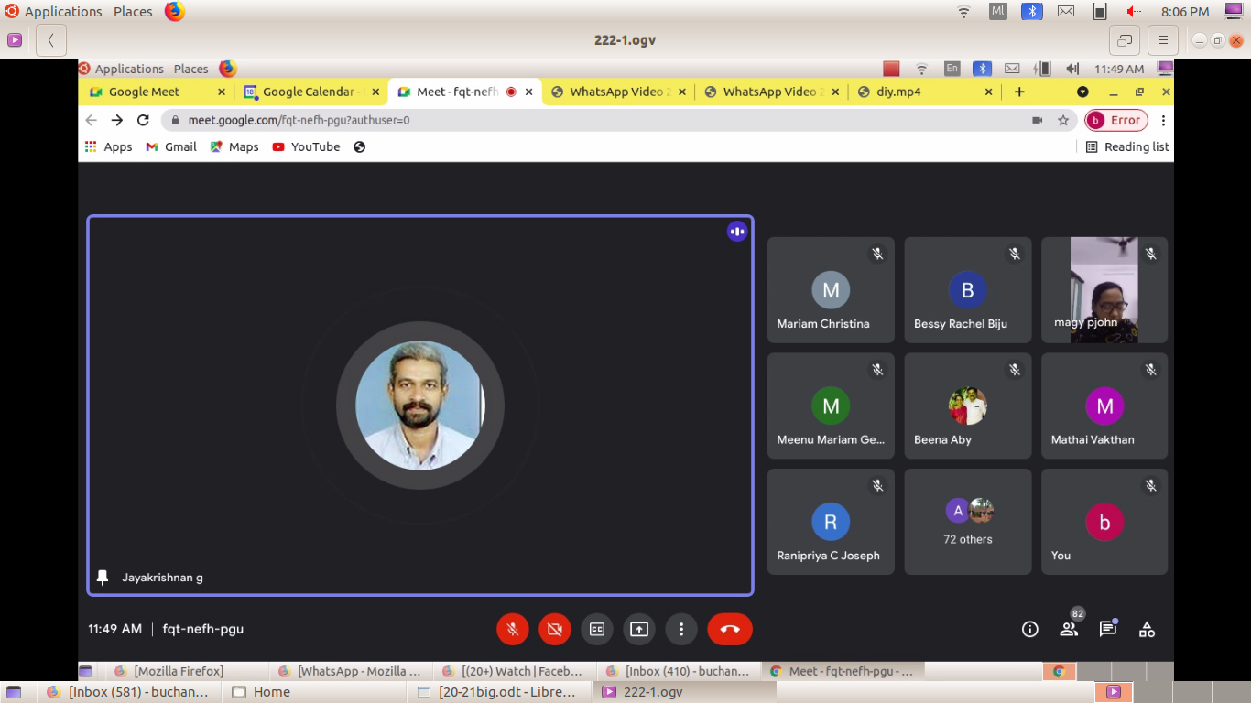
Task: Turn on the camera in Meet
Action: pos(555,629)
